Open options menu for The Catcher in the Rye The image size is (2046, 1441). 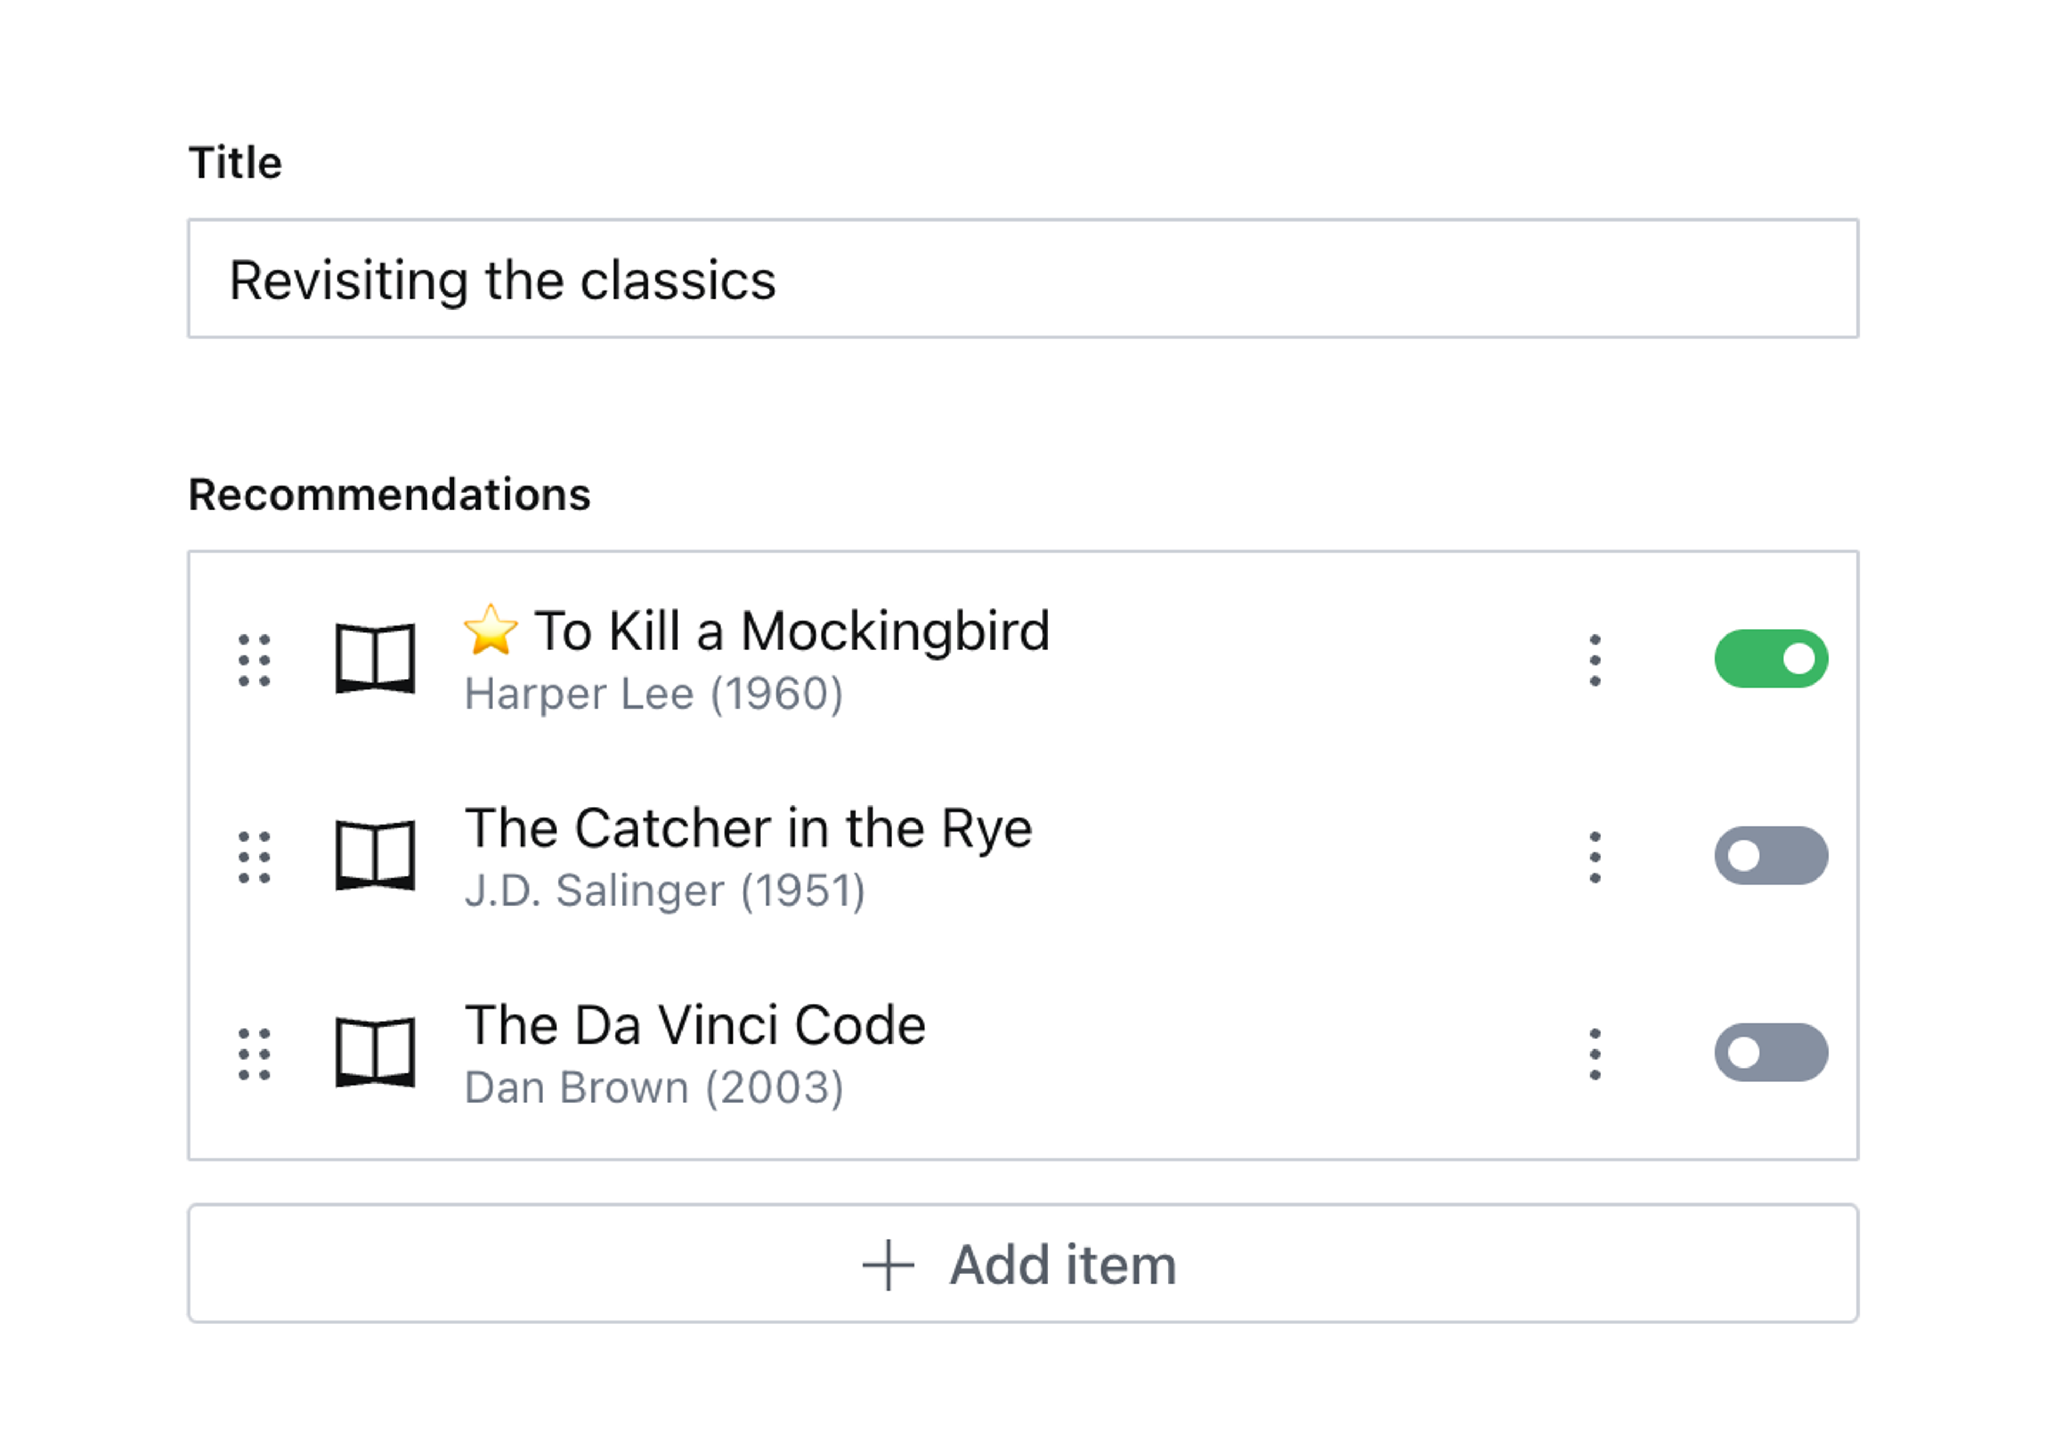pyautogui.click(x=1595, y=857)
